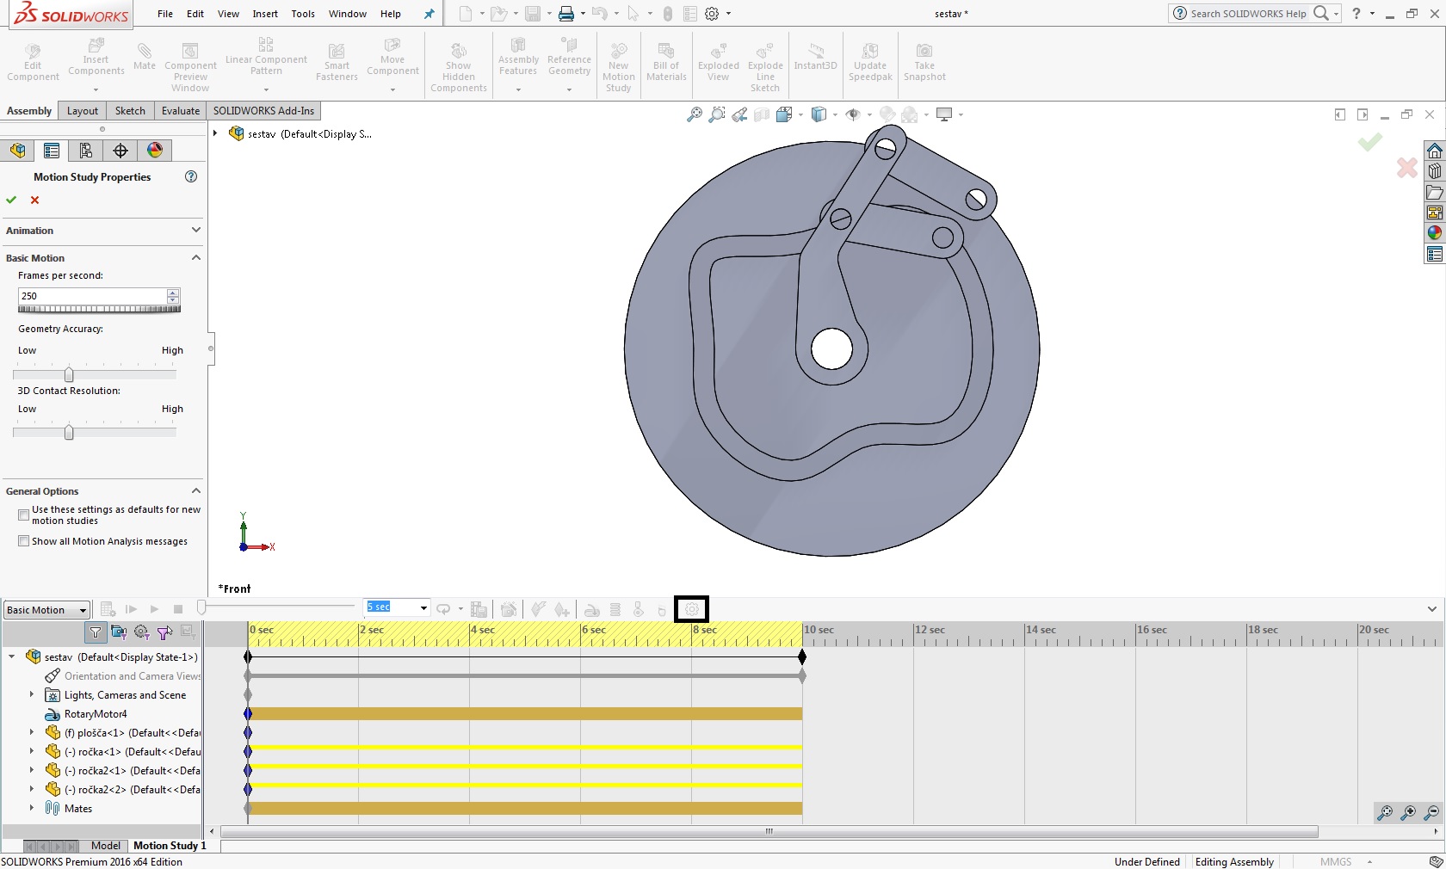Enable 'Use these settings as defaults' checkbox
This screenshot has width=1446, height=869.
[x=24, y=515]
